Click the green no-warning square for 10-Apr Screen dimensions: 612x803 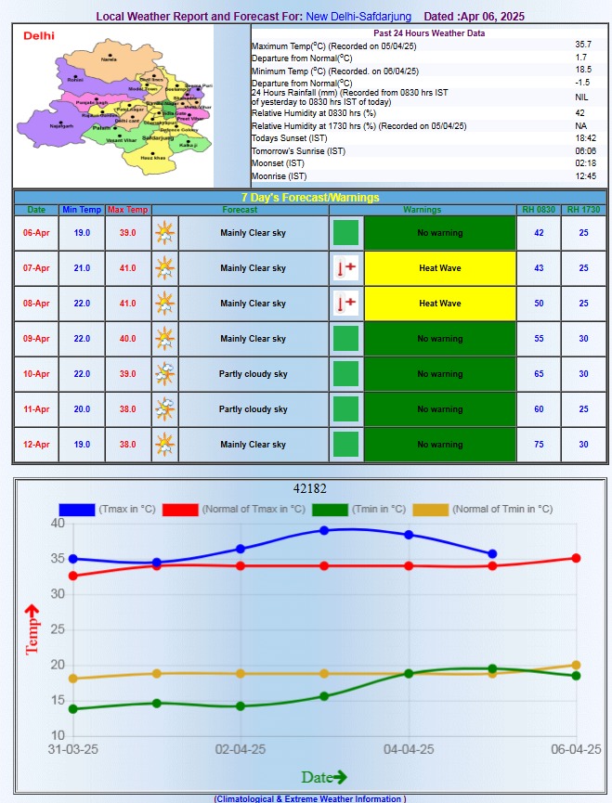pyautogui.click(x=345, y=374)
